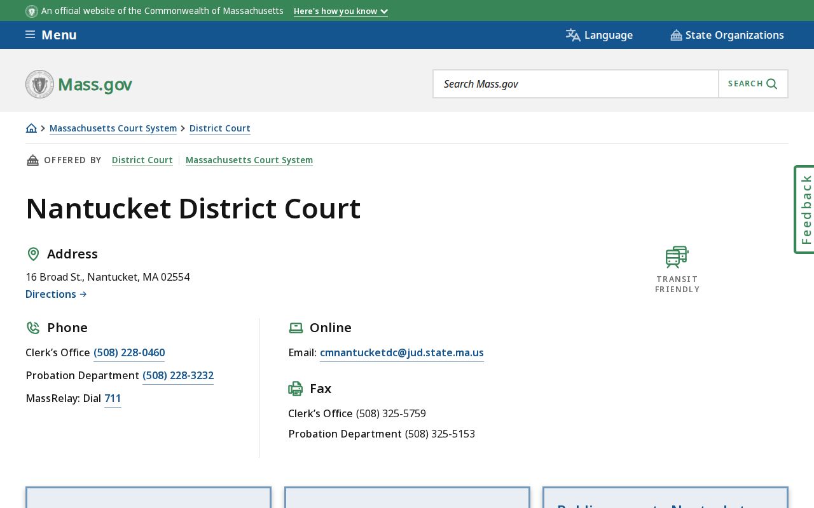Open State Organizations menu
814x508 pixels.
click(727, 35)
